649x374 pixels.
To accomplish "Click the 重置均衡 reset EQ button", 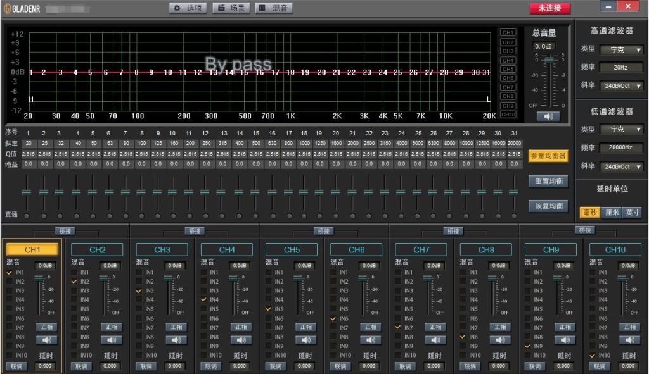I will coord(548,181).
